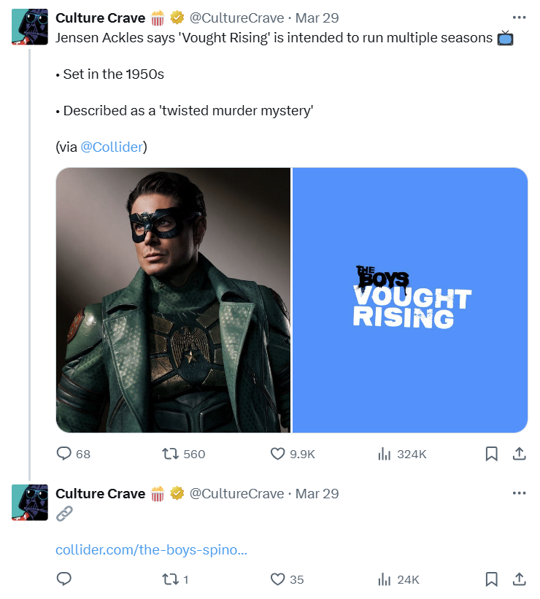Bookmark the collider link tweet
Image resolution: width=540 pixels, height=599 pixels.
click(x=492, y=579)
